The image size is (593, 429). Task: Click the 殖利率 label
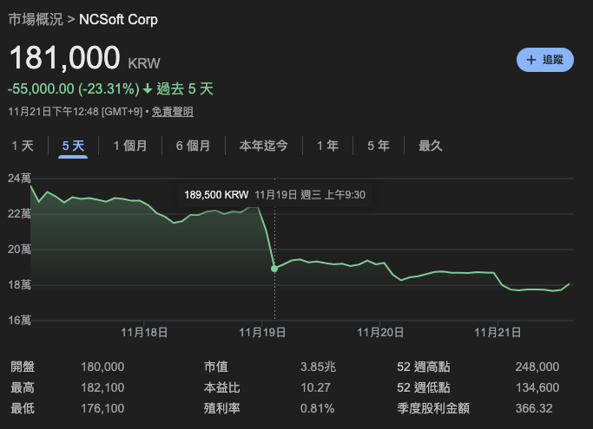(x=222, y=408)
